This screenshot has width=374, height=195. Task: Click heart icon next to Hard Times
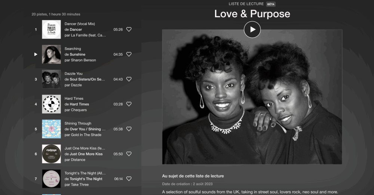[x=129, y=104]
